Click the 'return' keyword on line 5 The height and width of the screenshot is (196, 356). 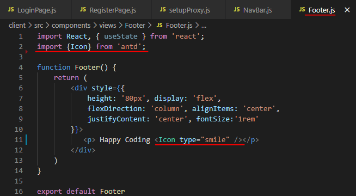tap(66, 78)
